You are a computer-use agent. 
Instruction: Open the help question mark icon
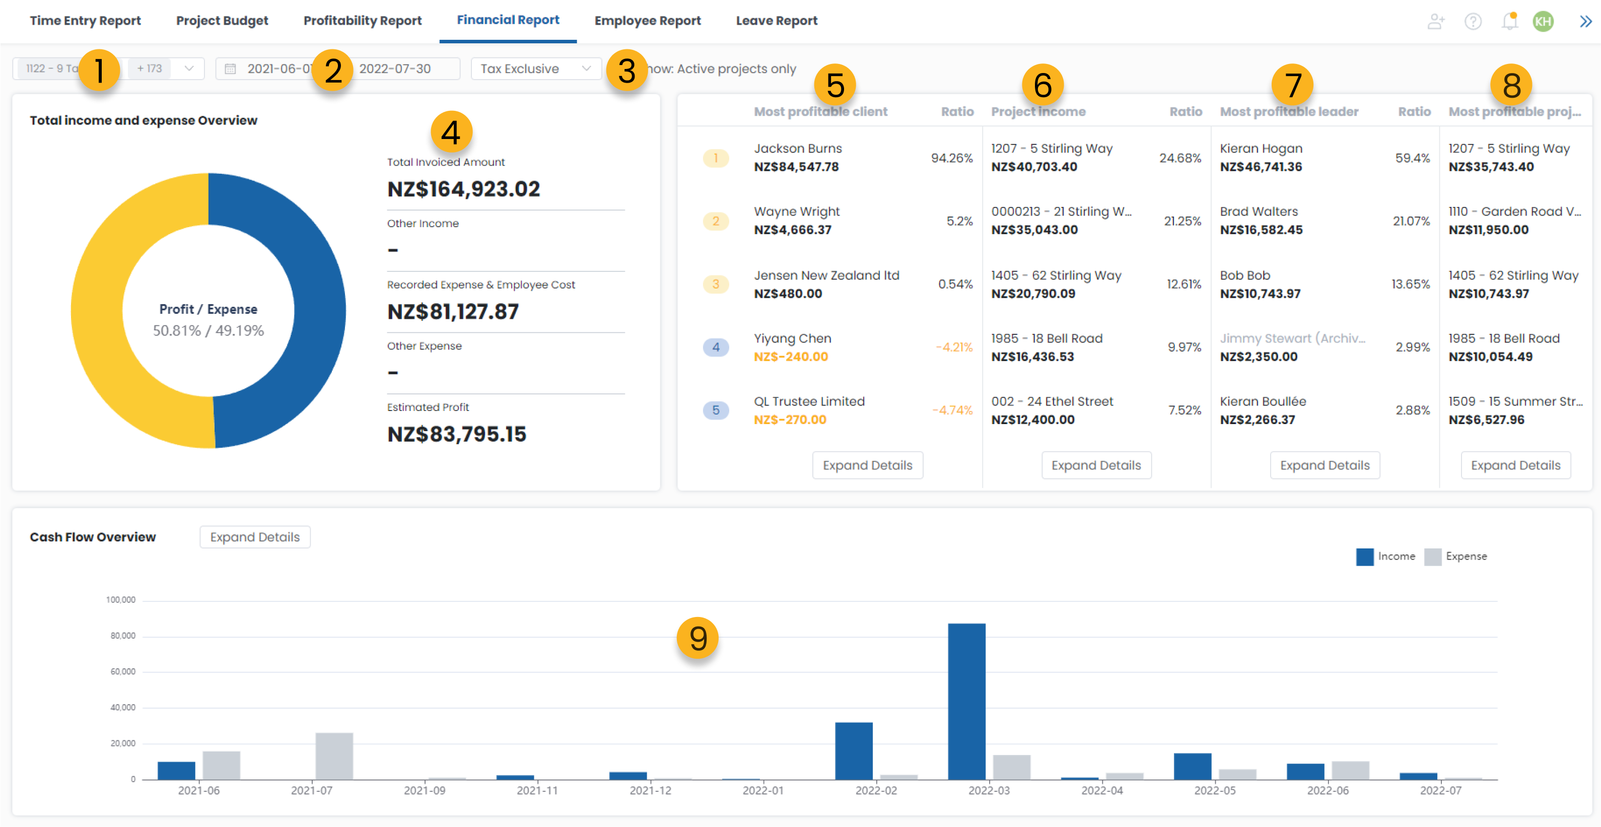[1473, 21]
